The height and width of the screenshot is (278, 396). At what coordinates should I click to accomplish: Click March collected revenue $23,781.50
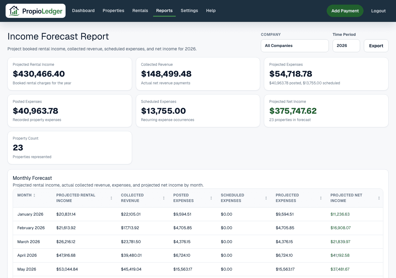tap(131, 242)
